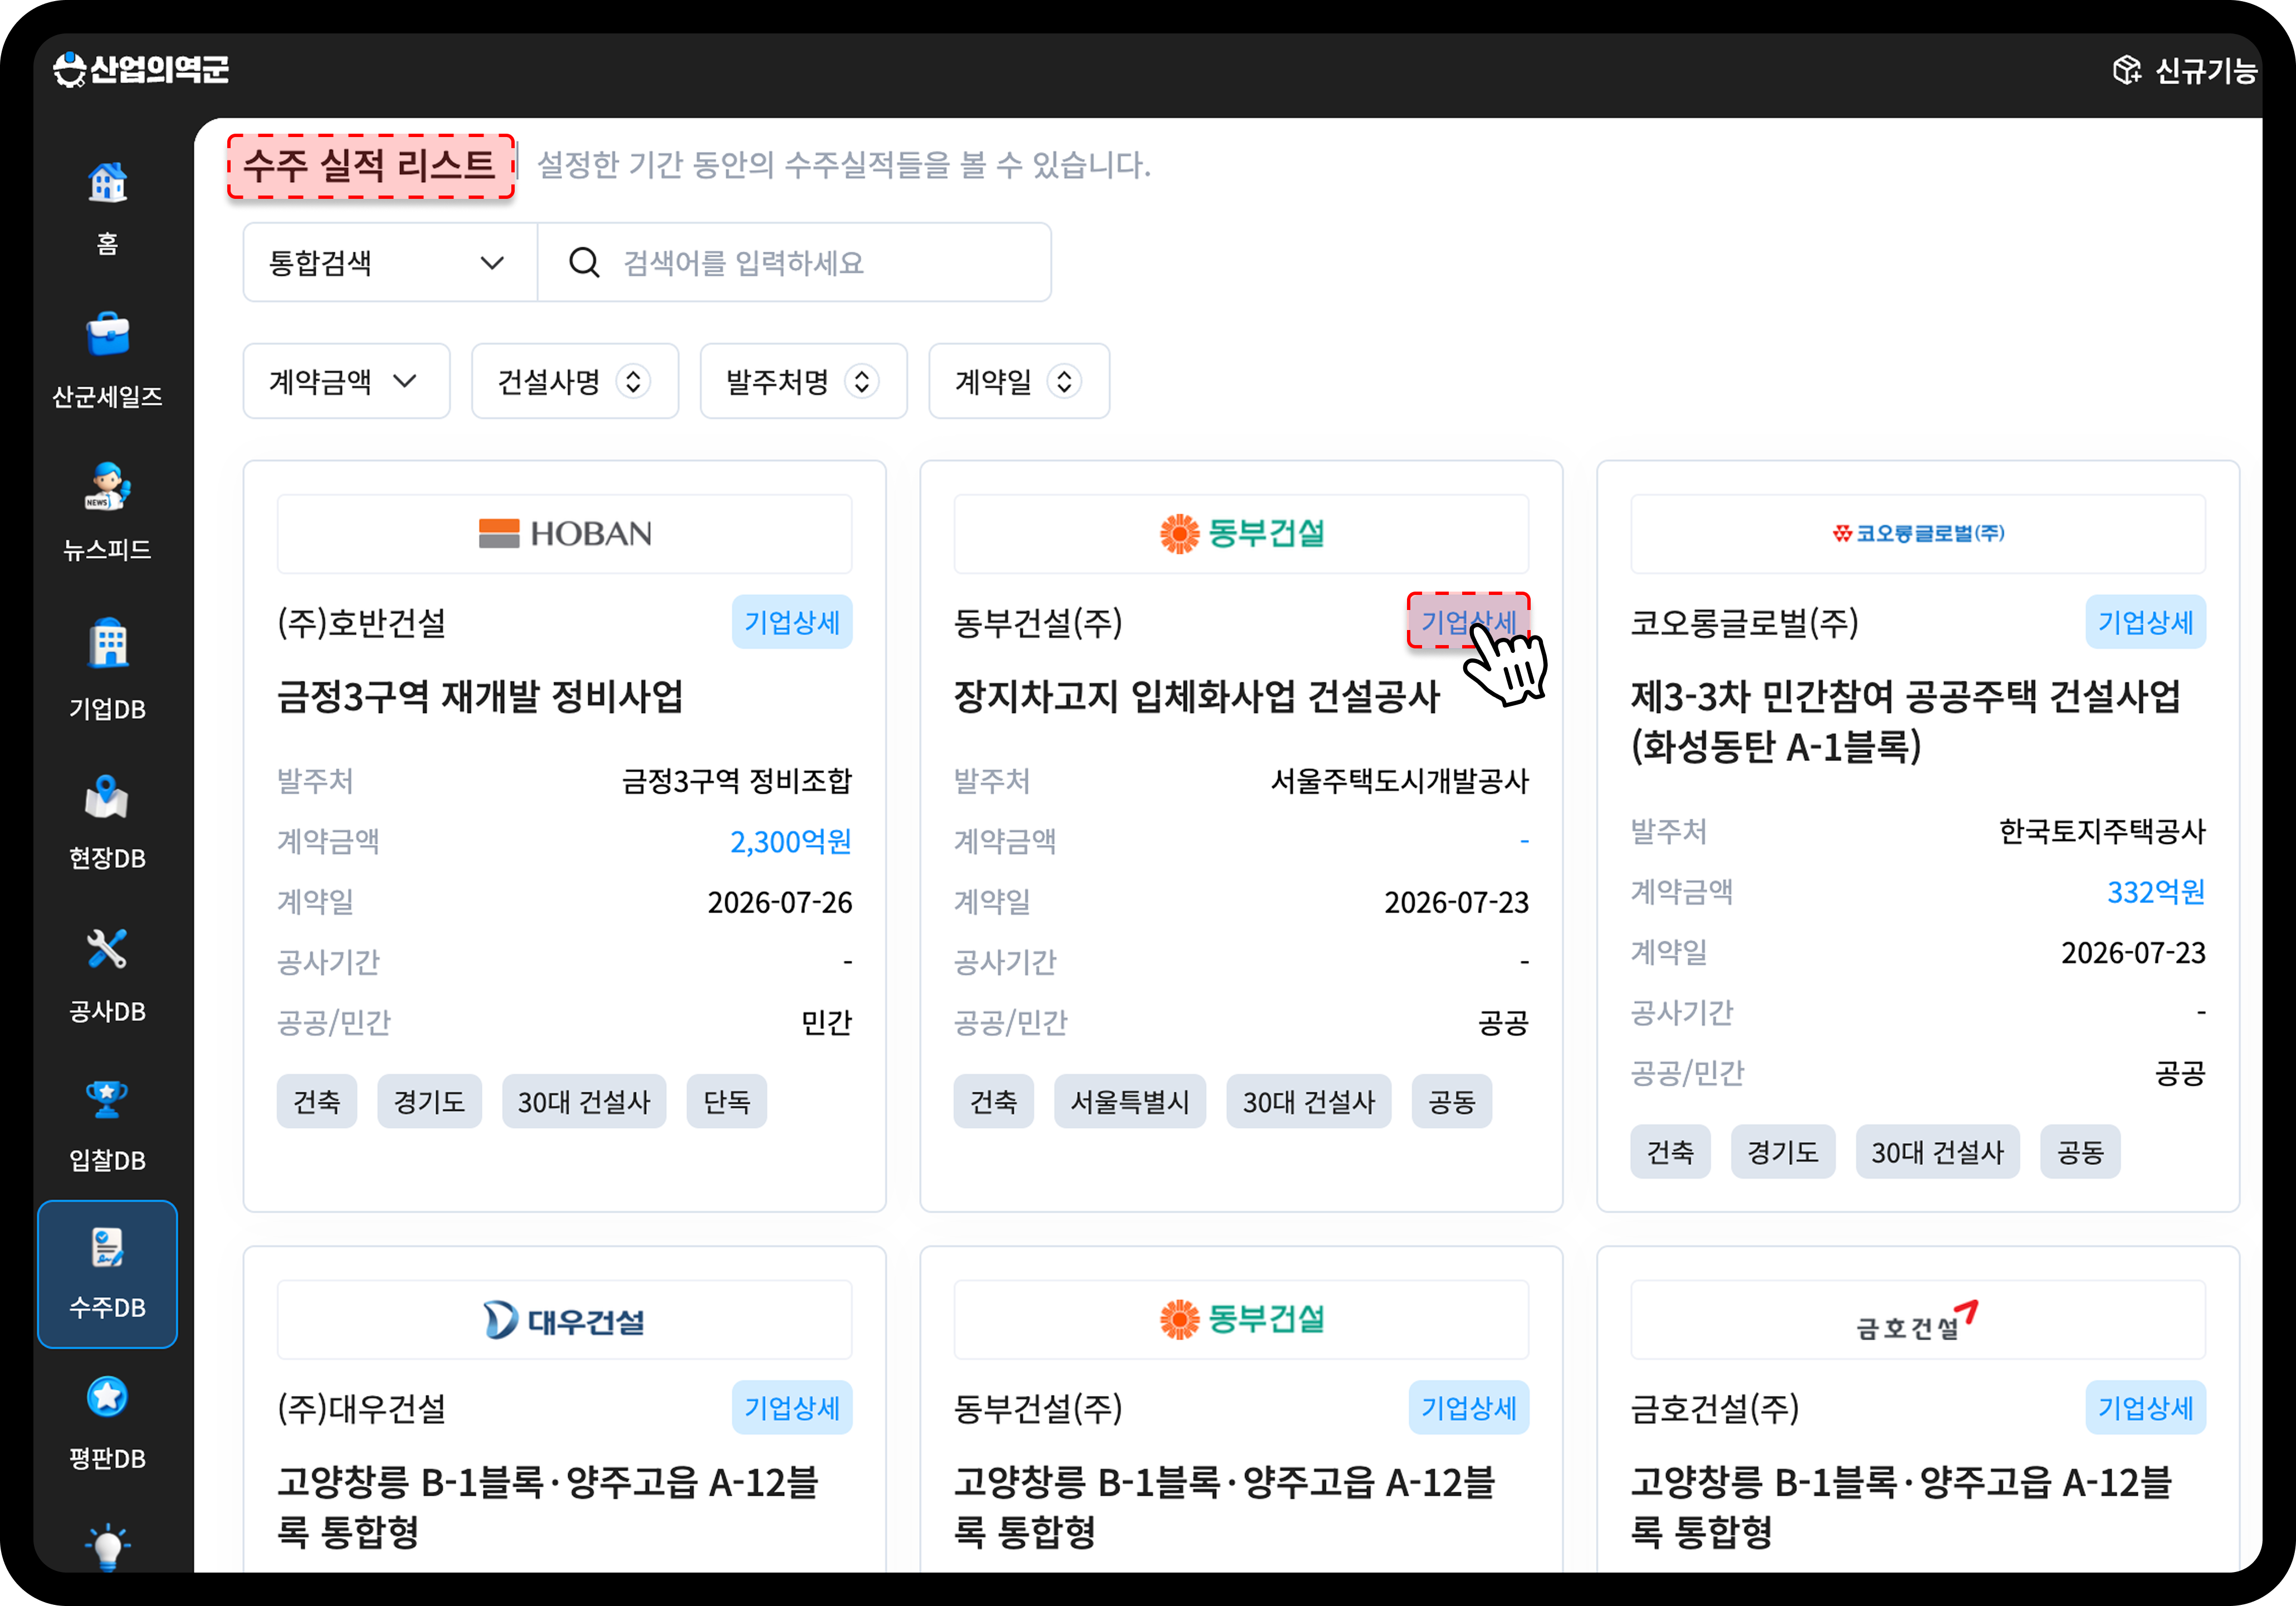Open 산군세일즈 briefcase icon
The image size is (2296, 1606).
(x=107, y=335)
